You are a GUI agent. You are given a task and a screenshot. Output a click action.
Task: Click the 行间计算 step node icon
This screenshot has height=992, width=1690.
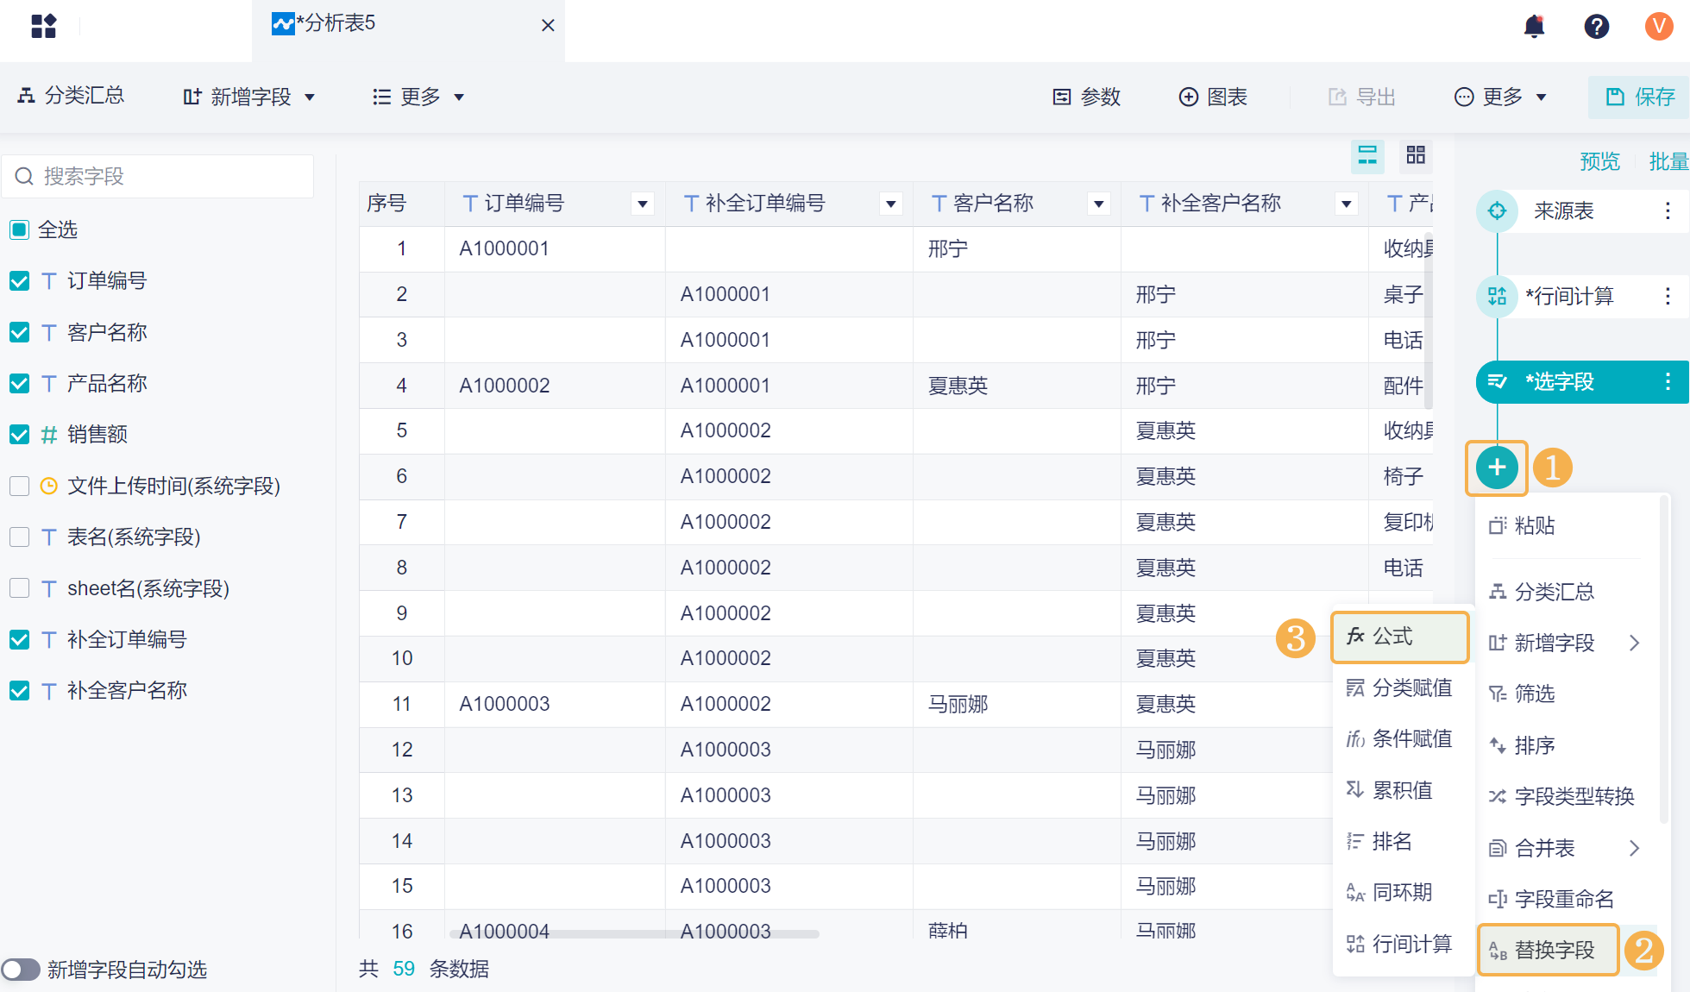tap(1497, 296)
